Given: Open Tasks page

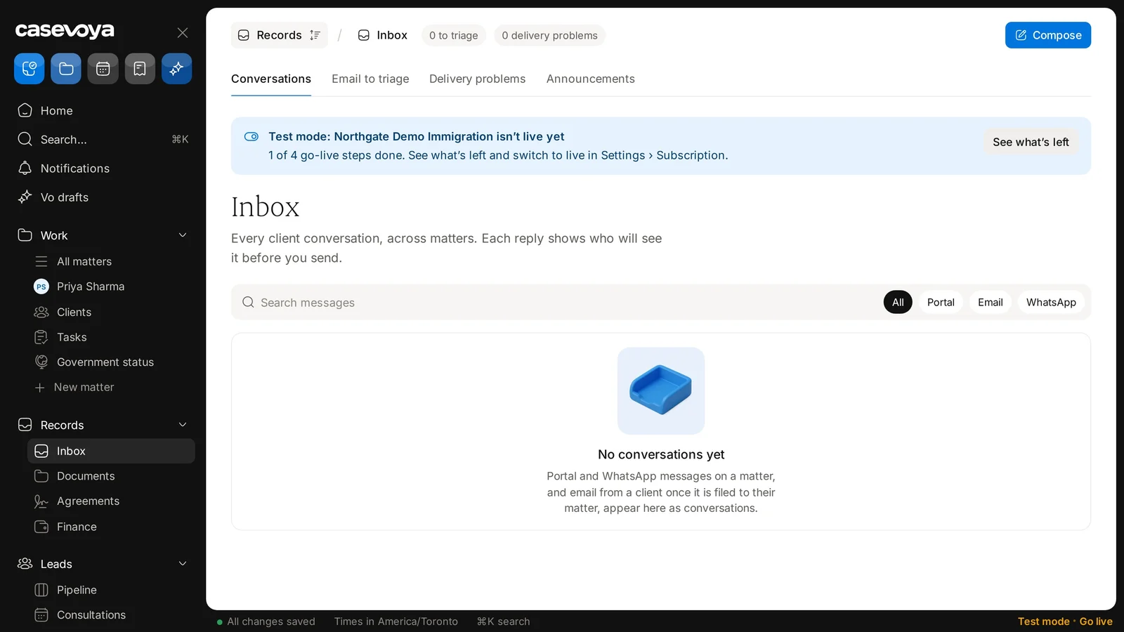Looking at the screenshot, I should [111, 337].
